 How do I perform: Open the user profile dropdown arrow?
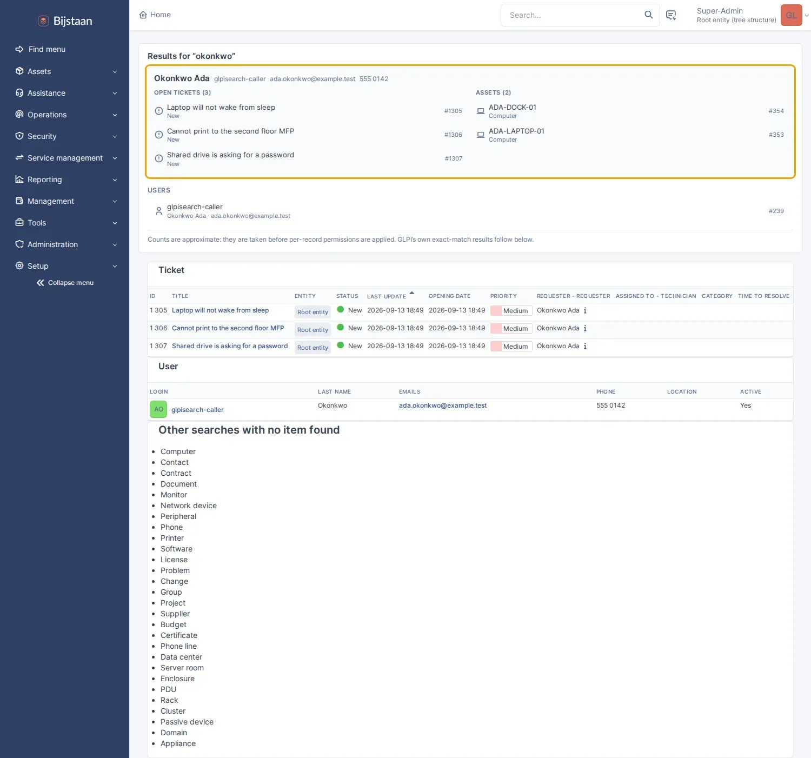click(x=807, y=16)
